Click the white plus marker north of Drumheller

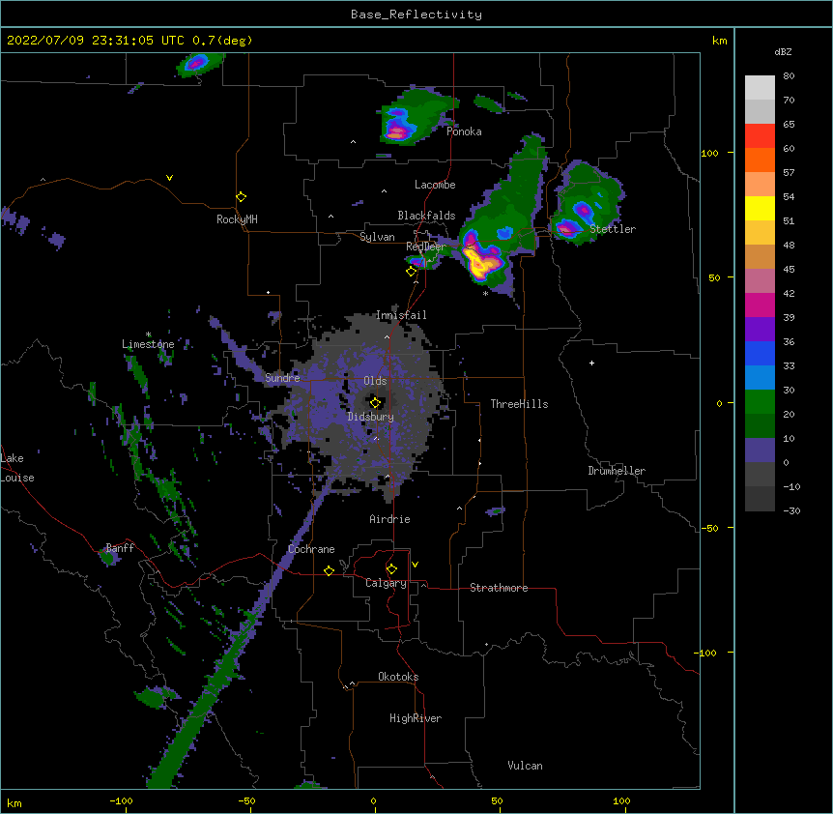(591, 363)
